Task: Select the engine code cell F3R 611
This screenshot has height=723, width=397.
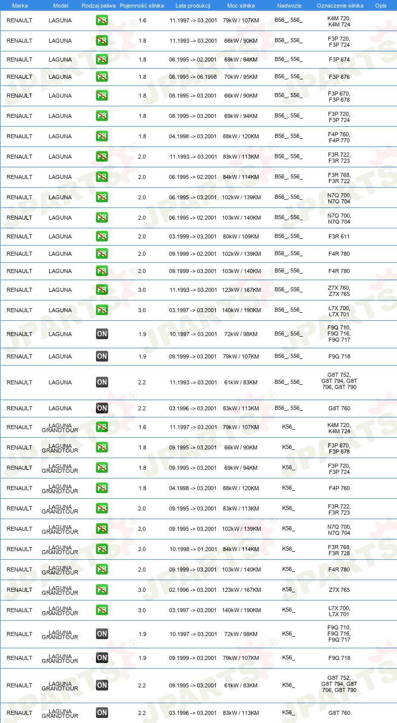Action: click(339, 236)
